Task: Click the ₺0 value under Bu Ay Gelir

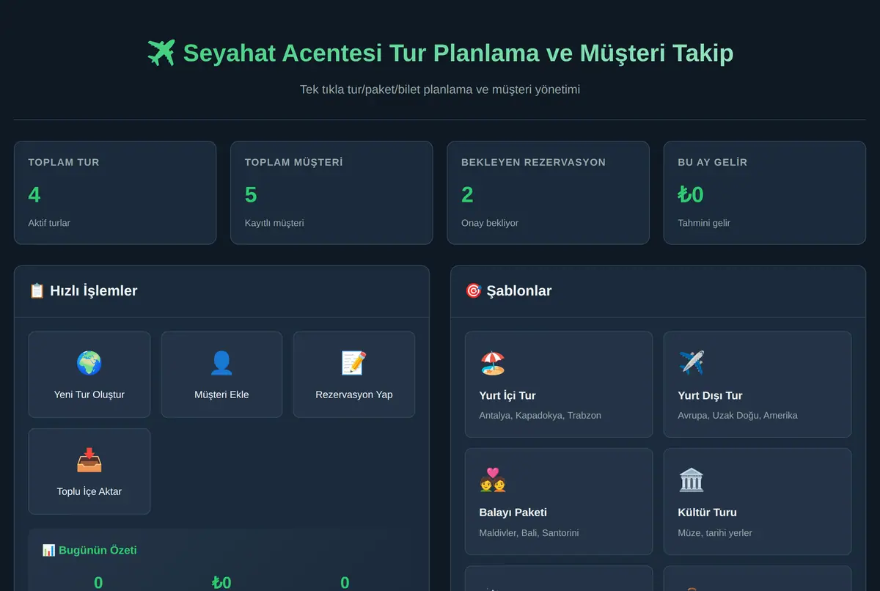Action: [691, 194]
